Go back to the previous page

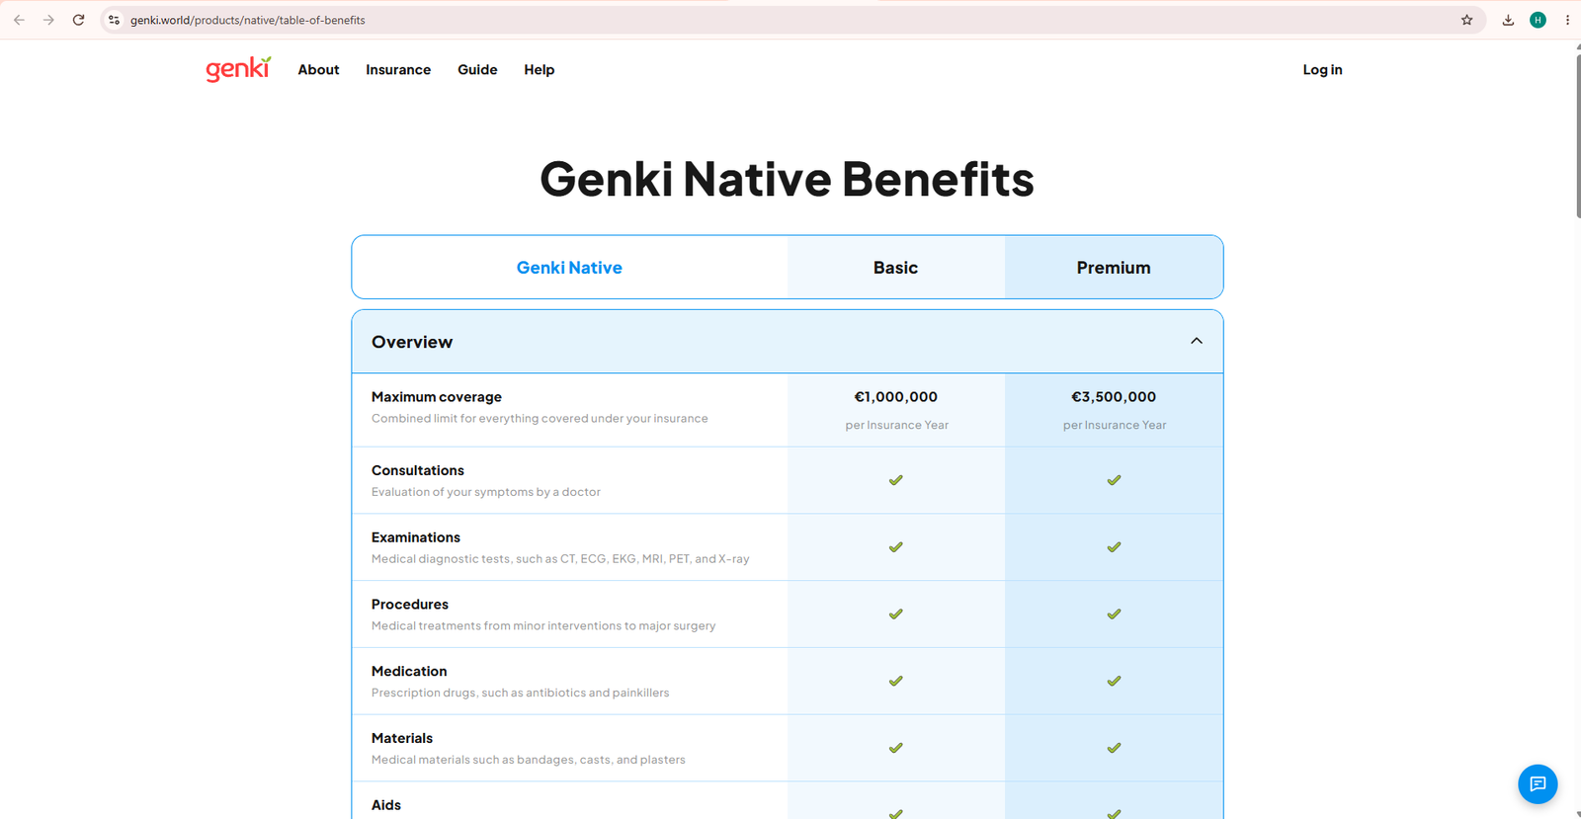point(19,20)
